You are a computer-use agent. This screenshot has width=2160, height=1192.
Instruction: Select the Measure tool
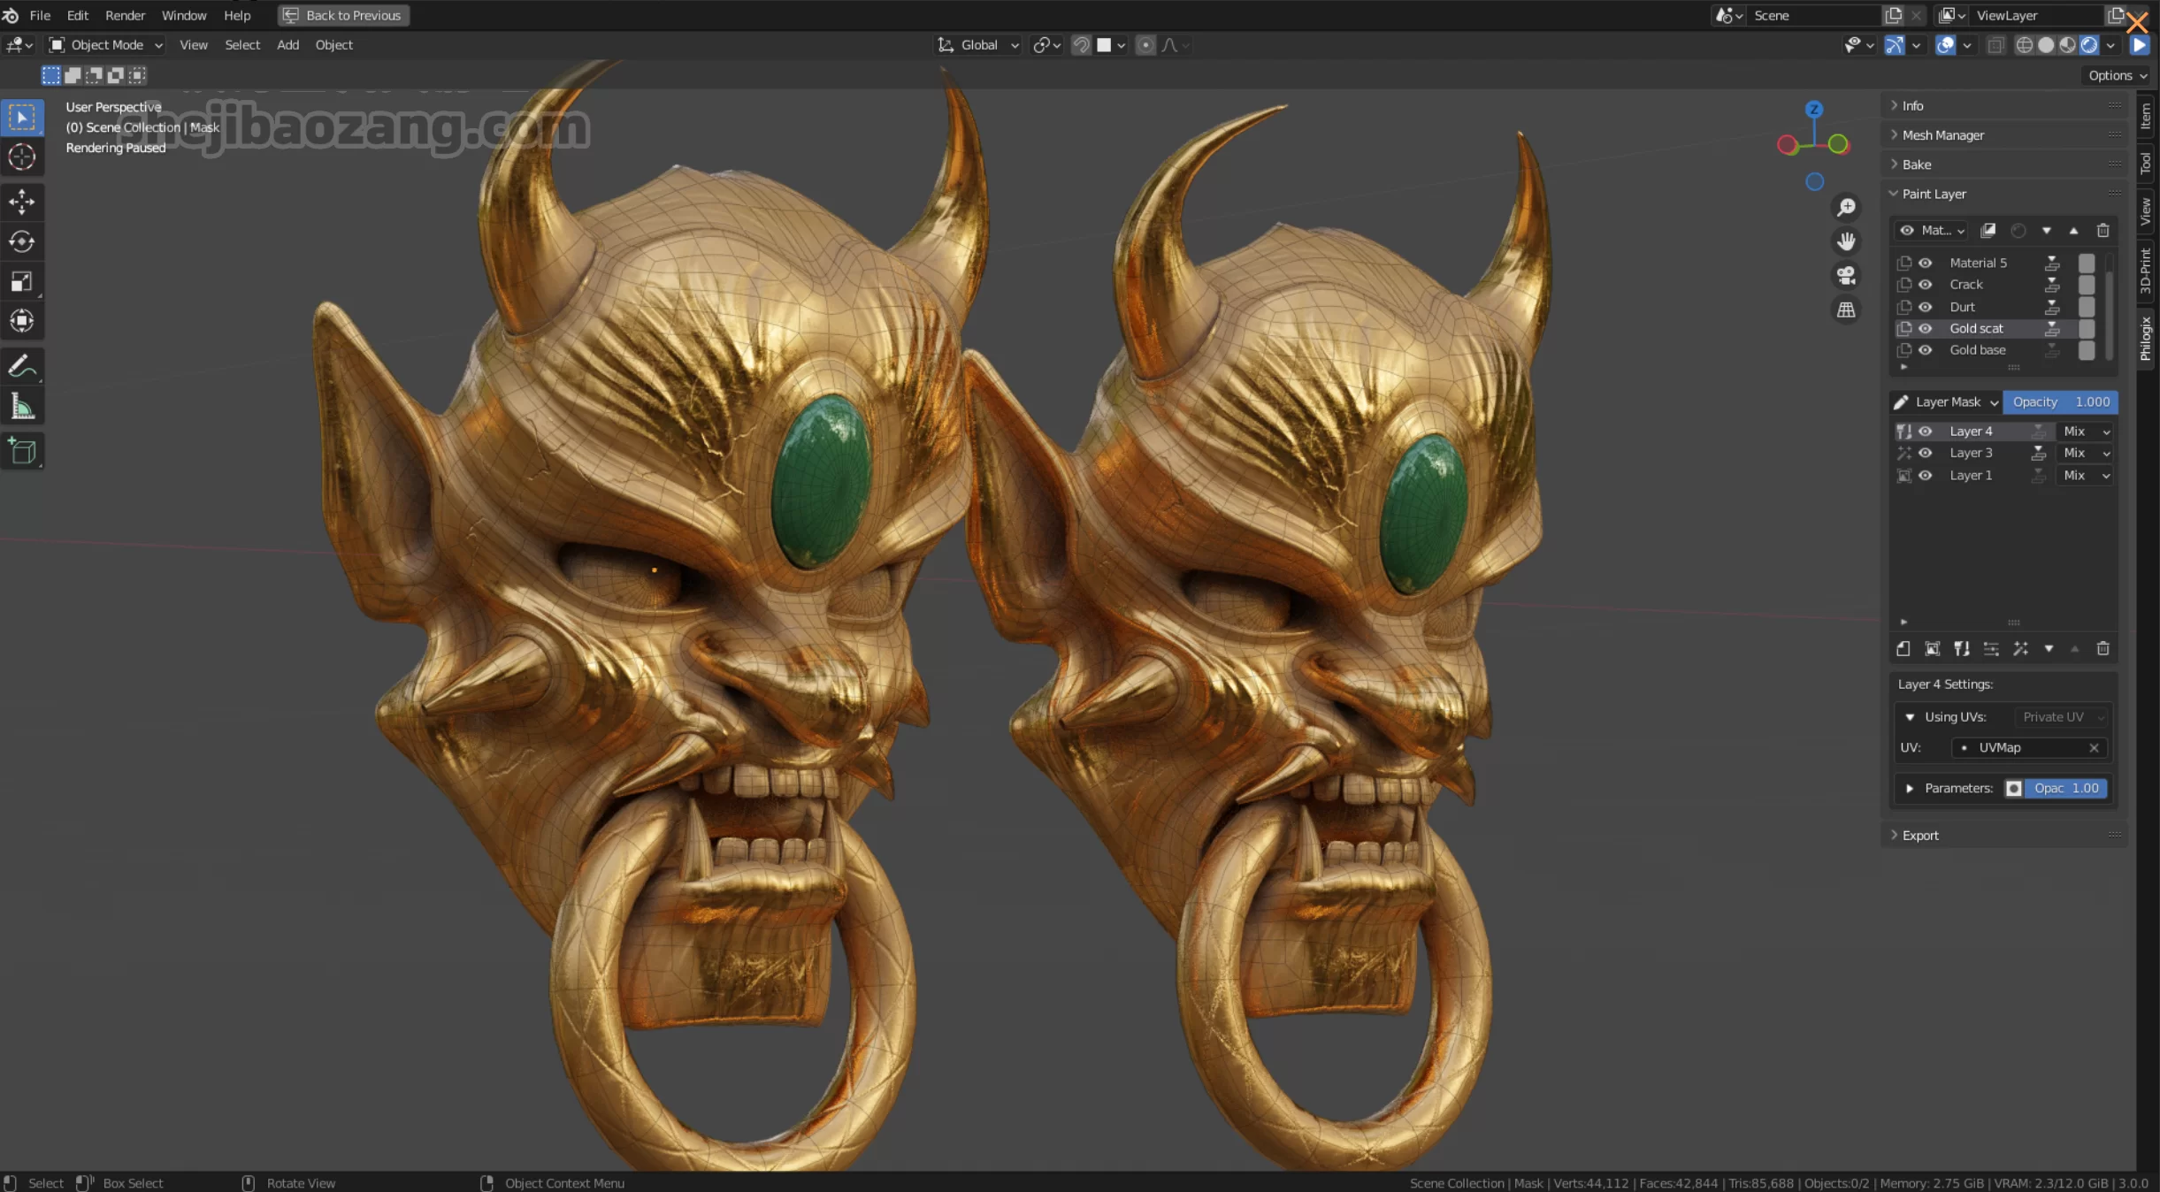coord(22,407)
